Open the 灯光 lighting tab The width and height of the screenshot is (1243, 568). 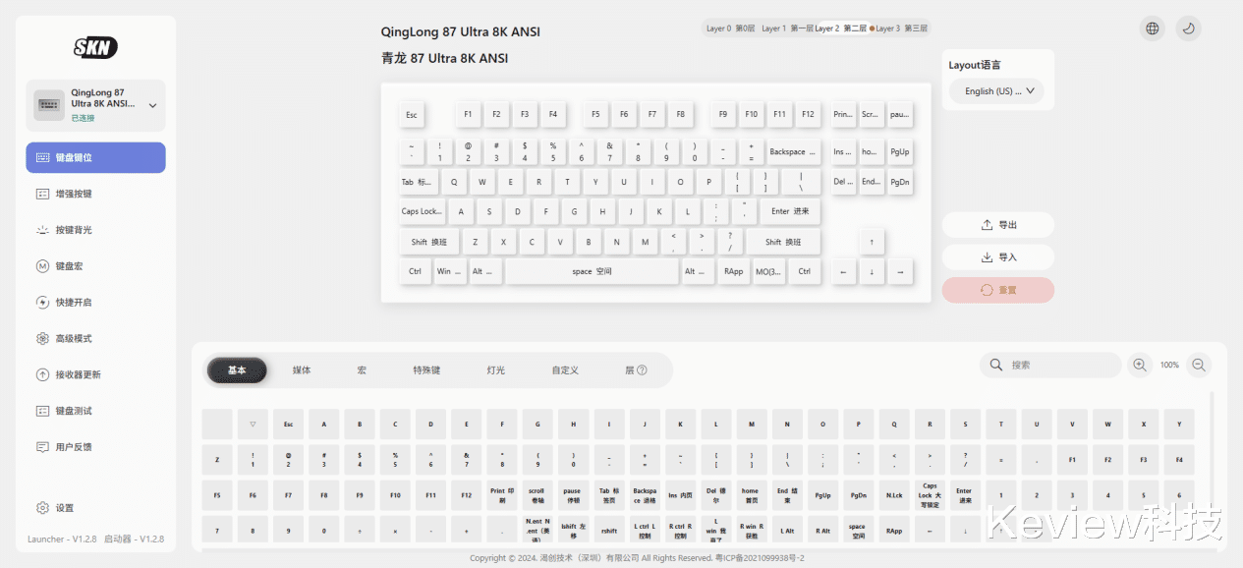pos(496,370)
